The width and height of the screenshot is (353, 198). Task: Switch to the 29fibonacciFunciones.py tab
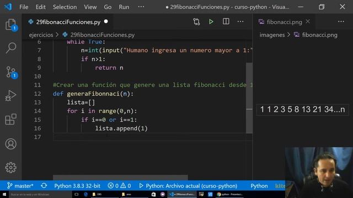[x=68, y=22]
